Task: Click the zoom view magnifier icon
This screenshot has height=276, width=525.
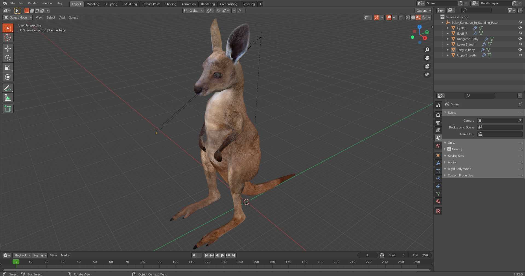Action: coord(427,50)
